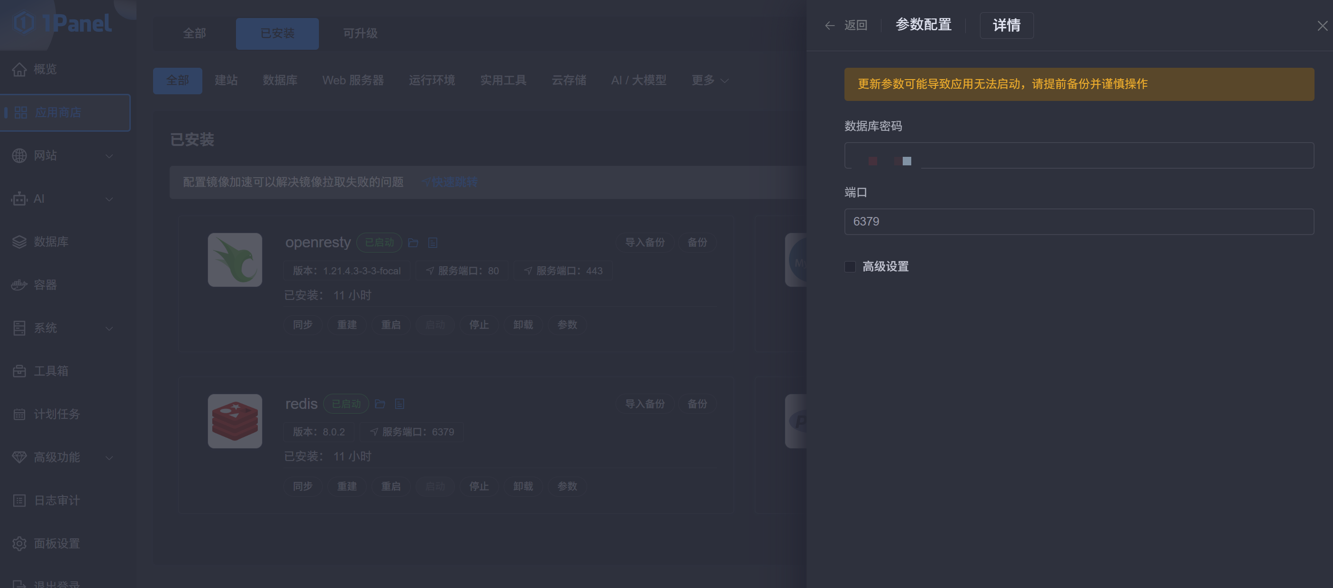
Task: Enable the 高级设置 checkbox
Action: (x=850, y=267)
